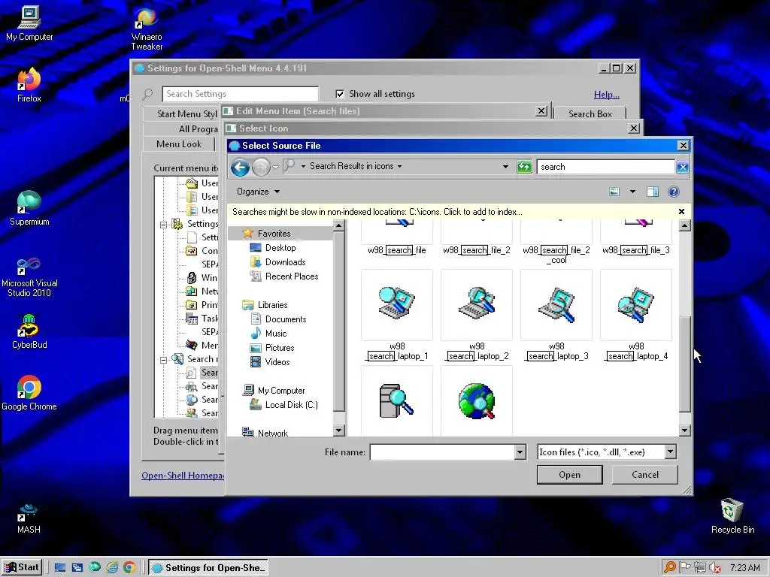Open the CyberBud desktop shortcut
The width and height of the screenshot is (770, 577).
point(29,331)
